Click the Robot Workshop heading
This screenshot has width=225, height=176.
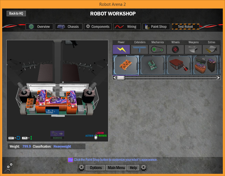113,13
